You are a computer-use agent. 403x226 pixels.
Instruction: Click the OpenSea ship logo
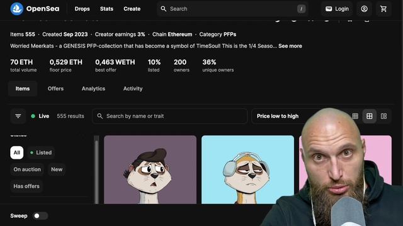point(17,9)
